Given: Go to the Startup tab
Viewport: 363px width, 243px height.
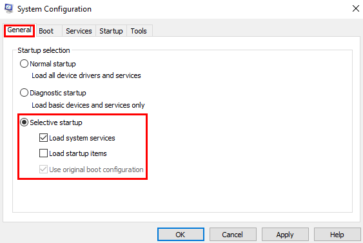Looking at the screenshot, I should coord(111,31).
